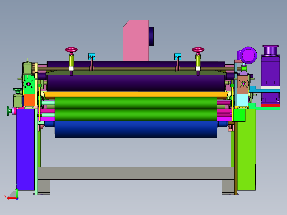
Task: Select the long brown horizontal shaft
Action: point(136,69)
